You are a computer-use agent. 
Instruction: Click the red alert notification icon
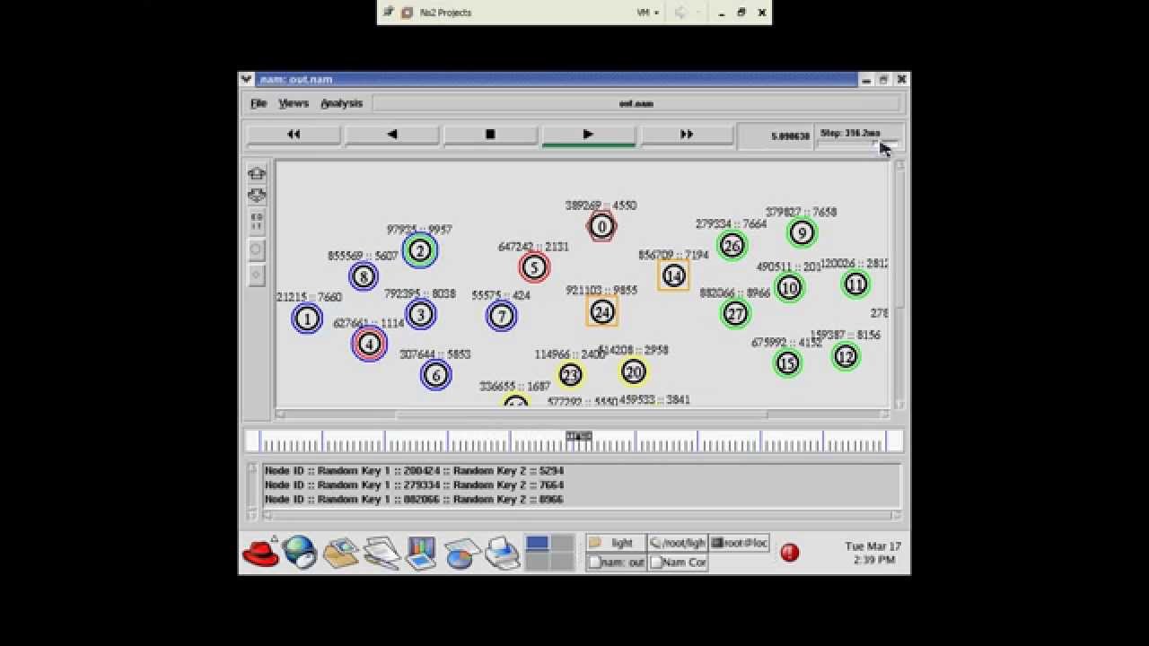coord(790,553)
